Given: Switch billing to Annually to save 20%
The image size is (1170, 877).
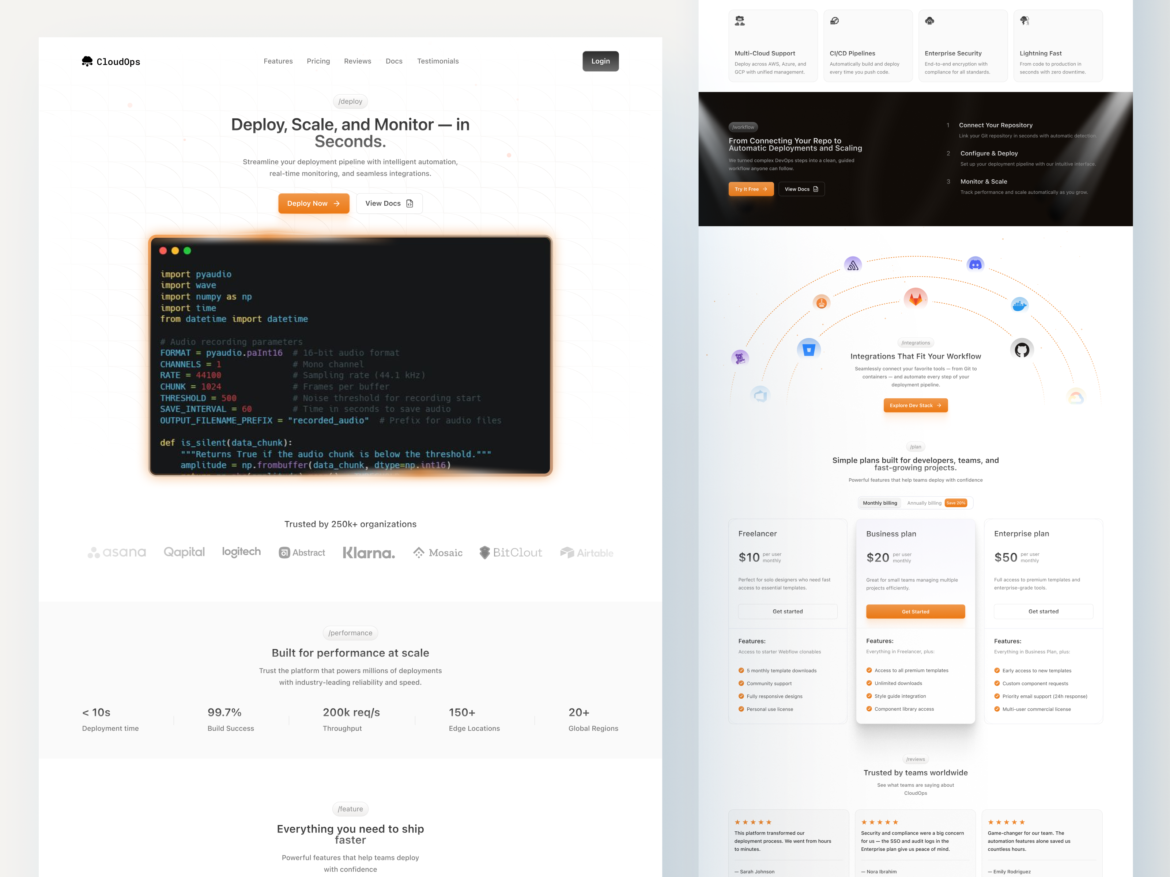Looking at the screenshot, I should [x=925, y=503].
